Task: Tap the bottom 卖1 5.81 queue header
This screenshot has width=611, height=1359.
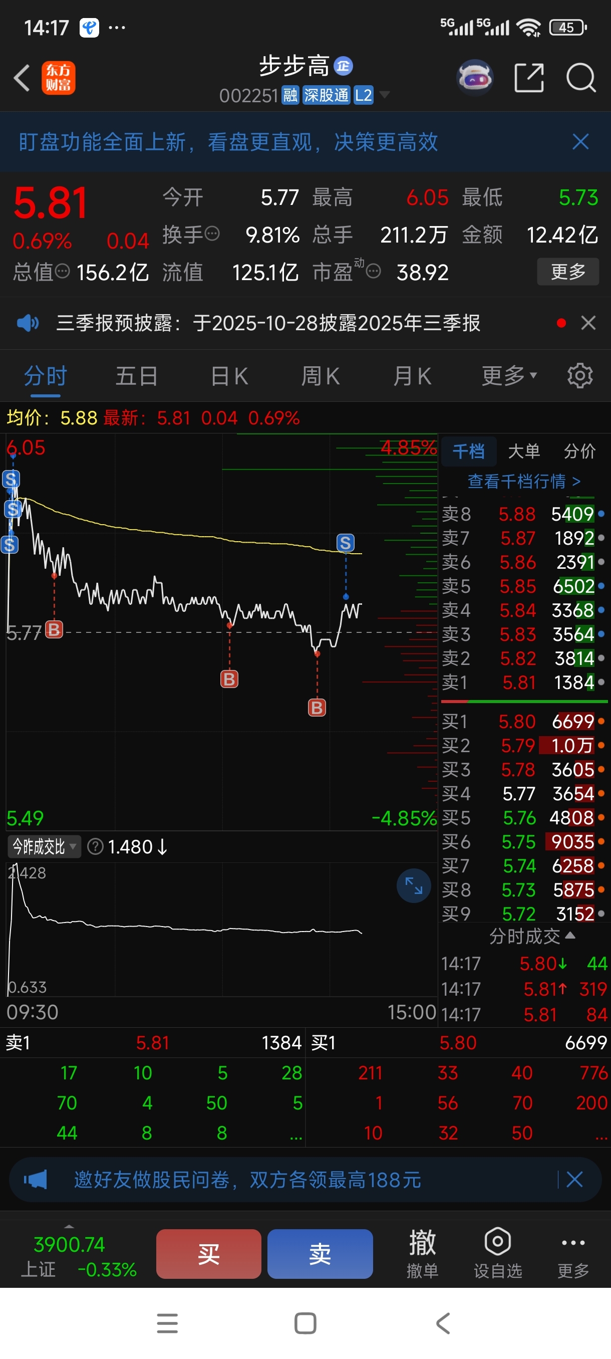Action: (x=153, y=1043)
